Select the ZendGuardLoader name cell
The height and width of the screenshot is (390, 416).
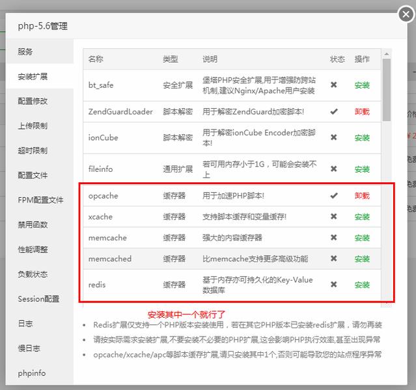120,112
